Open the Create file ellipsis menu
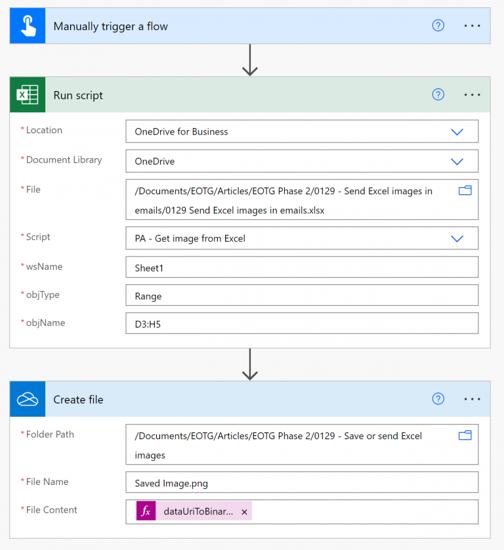The image size is (504, 550). pyautogui.click(x=472, y=398)
